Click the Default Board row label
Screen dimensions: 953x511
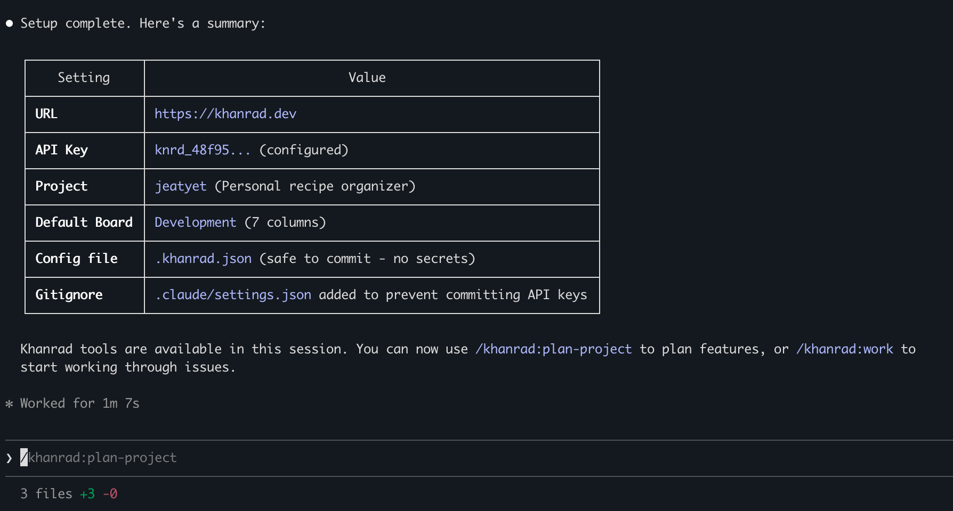click(x=84, y=222)
